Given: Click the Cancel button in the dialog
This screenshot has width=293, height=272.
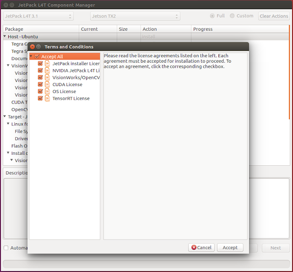Looking at the screenshot, I should point(201,248).
